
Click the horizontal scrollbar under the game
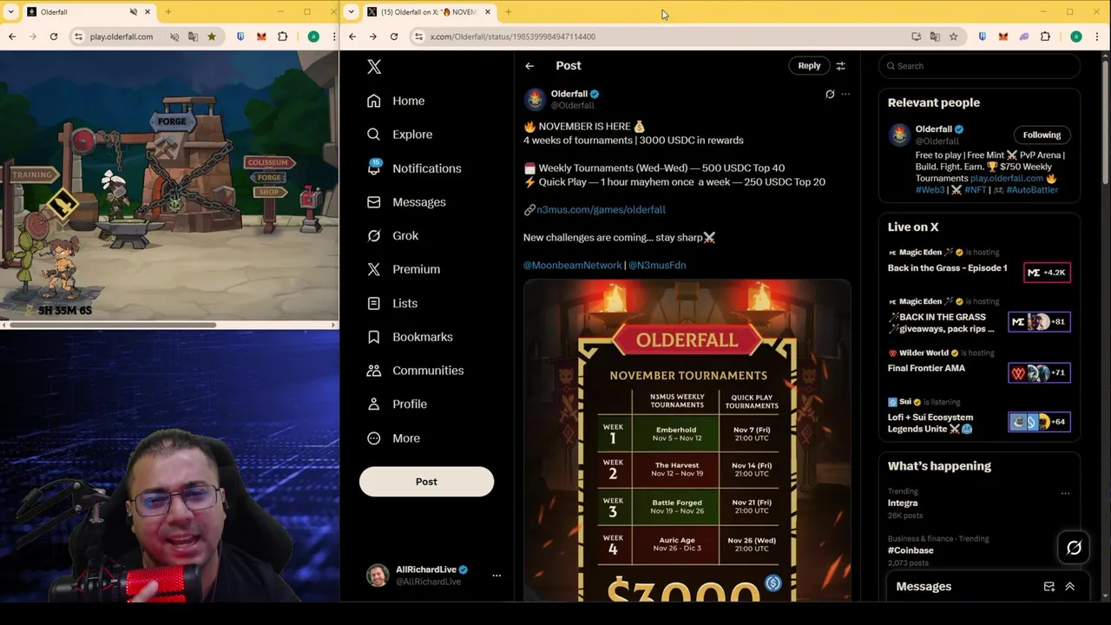(x=111, y=326)
